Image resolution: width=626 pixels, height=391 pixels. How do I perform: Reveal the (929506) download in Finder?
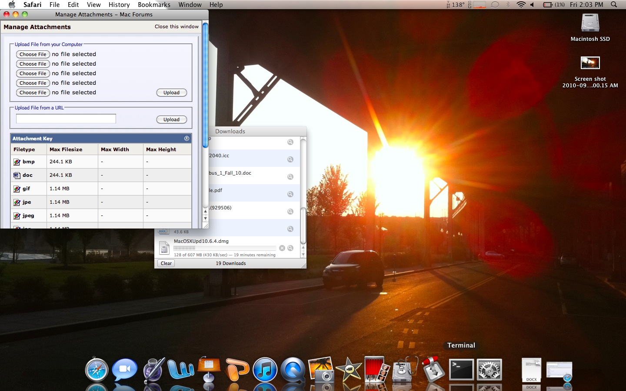click(x=290, y=212)
